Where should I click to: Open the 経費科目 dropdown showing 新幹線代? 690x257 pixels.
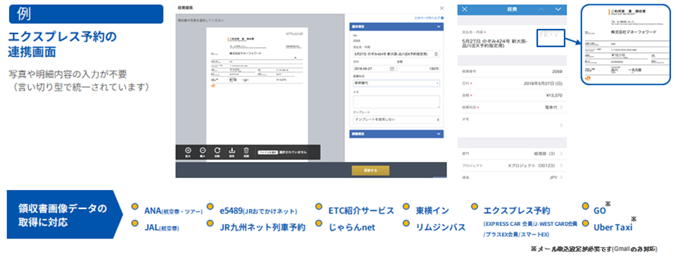tap(396, 83)
